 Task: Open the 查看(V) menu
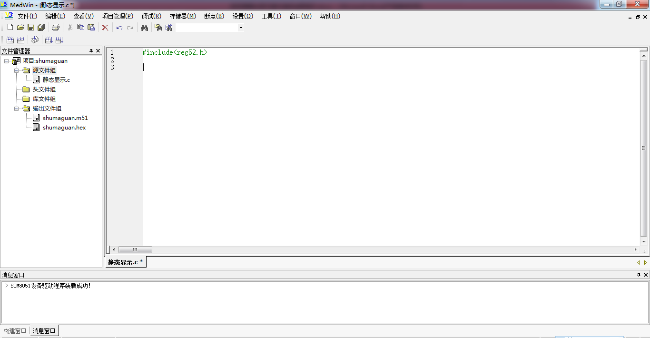coord(83,16)
